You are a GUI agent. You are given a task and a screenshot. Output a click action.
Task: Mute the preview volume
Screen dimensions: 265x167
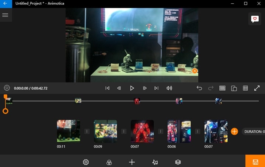(x=169, y=88)
